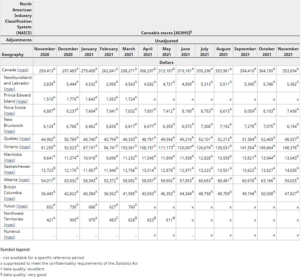Image resolution: width=302 pixels, height=277 pixels.
Task: Open Newfoundland and Labrador map link
Action: pos(9,89)
